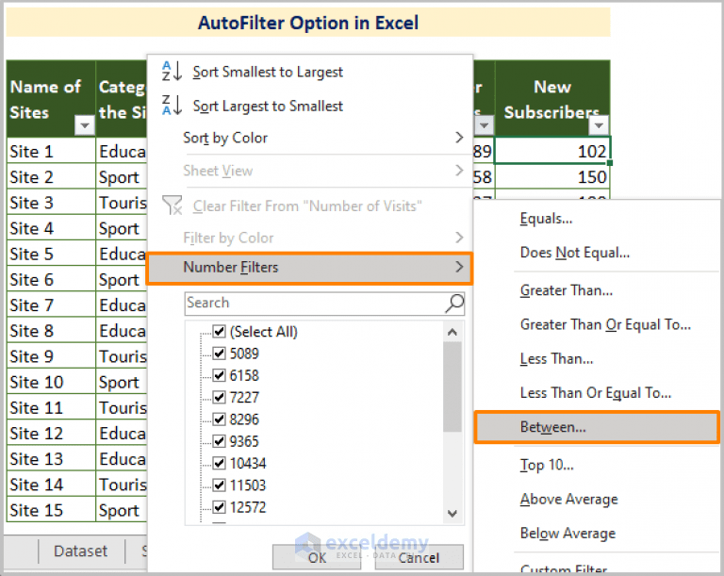Image resolution: width=724 pixels, height=576 pixels.
Task: Select the Site 5 cell
Action: [51, 254]
